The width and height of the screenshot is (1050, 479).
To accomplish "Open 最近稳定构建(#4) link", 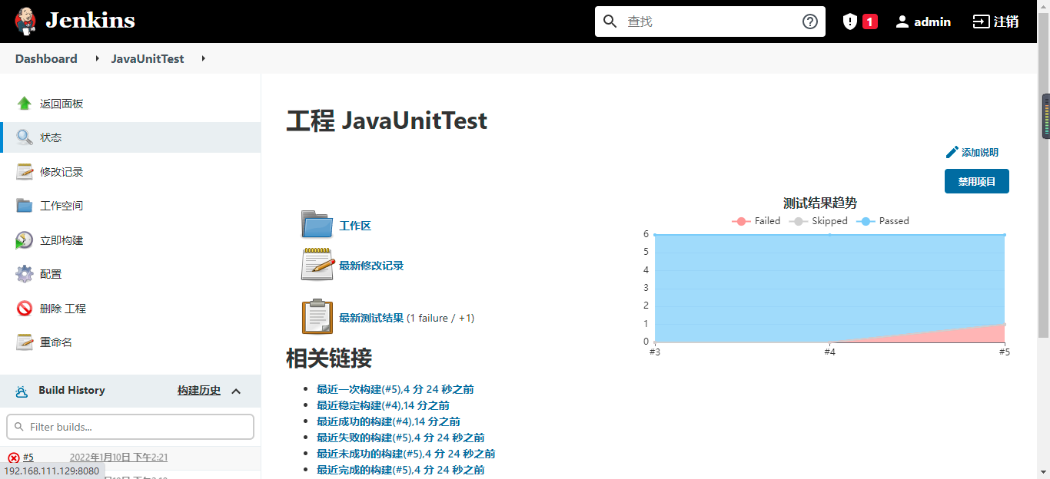I will tap(383, 405).
